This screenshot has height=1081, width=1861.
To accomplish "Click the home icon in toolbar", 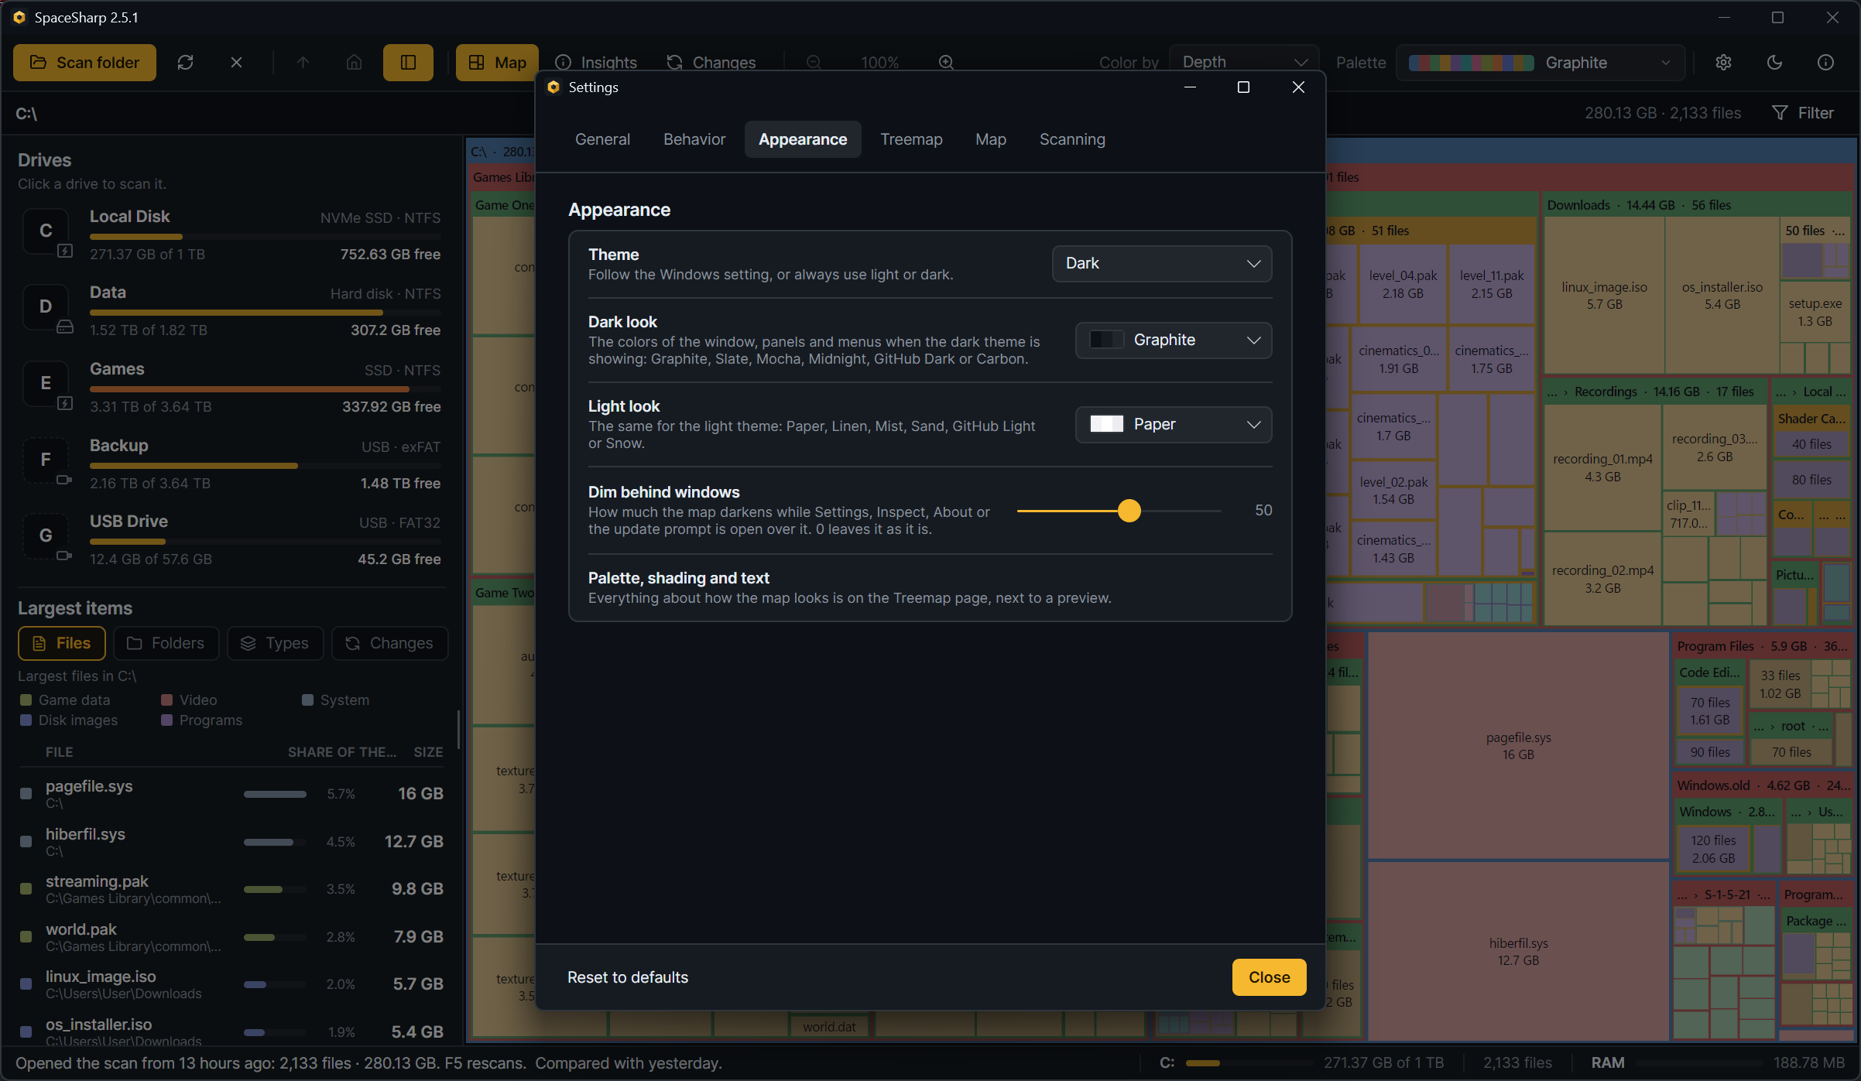I will pos(354,63).
